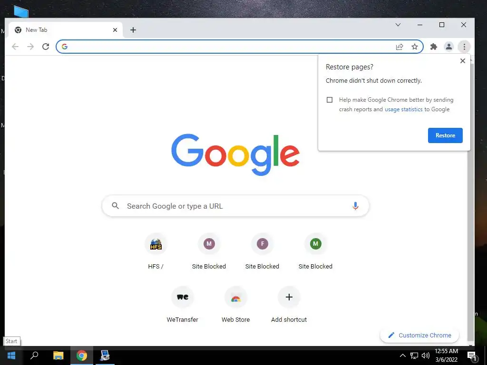Screen dimensions: 487x365
Task: Add a new tab with plus button
Action: point(133,30)
